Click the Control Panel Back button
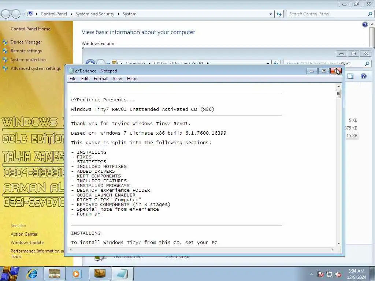Screen dimensions: 375x281 pos(5,14)
